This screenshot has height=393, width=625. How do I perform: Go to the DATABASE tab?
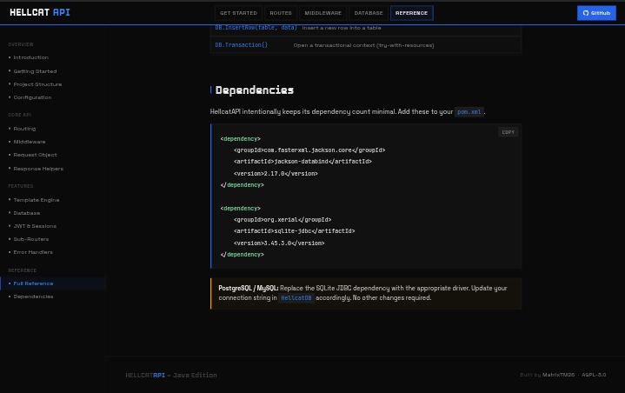pos(369,13)
